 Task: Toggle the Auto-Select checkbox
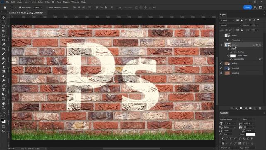20,7
